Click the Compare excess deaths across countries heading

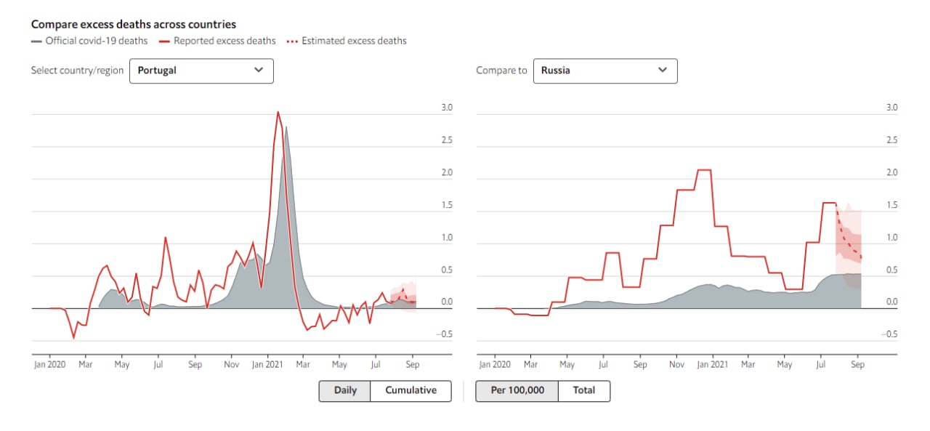click(x=133, y=25)
